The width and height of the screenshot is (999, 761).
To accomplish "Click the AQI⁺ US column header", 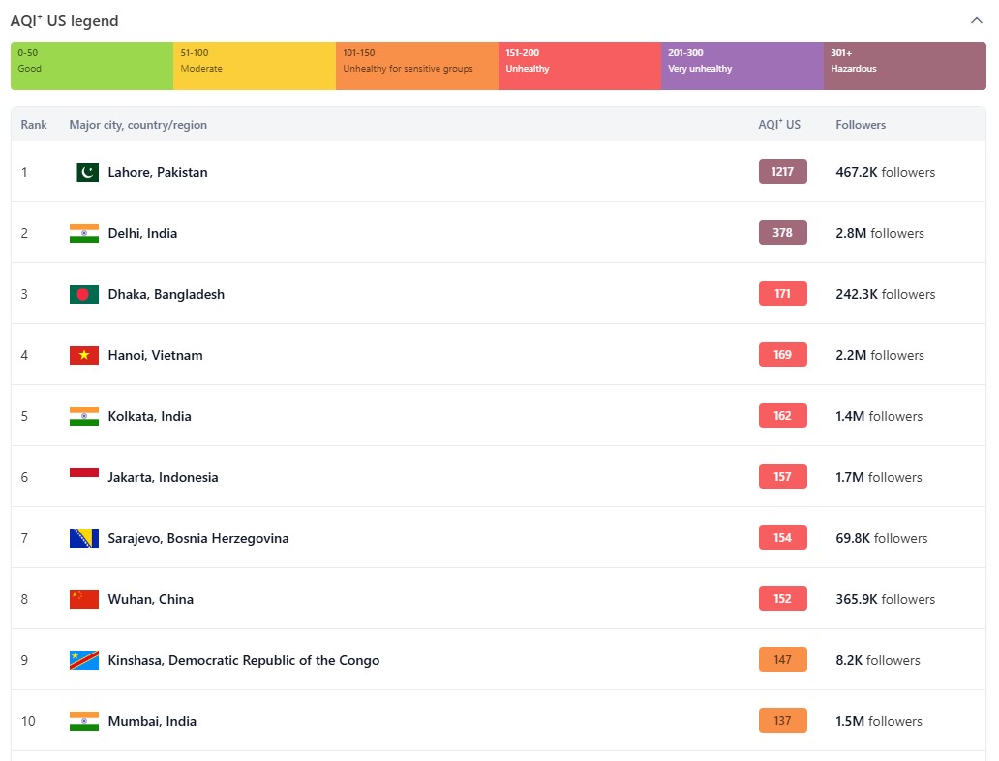I will pos(779,125).
